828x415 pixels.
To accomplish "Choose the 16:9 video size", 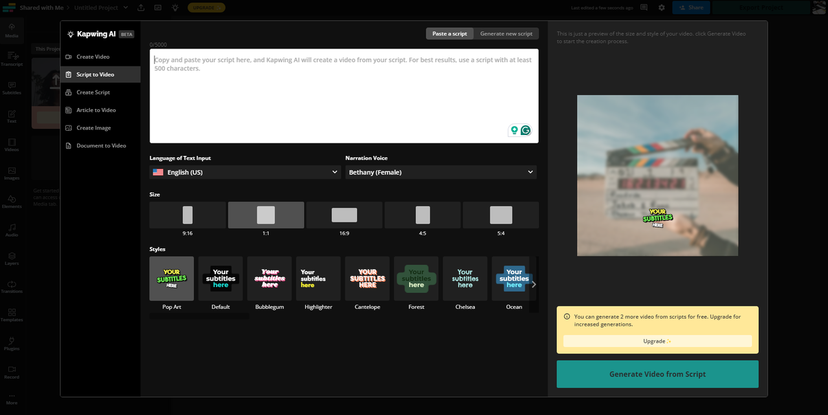I will tap(344, 215).
